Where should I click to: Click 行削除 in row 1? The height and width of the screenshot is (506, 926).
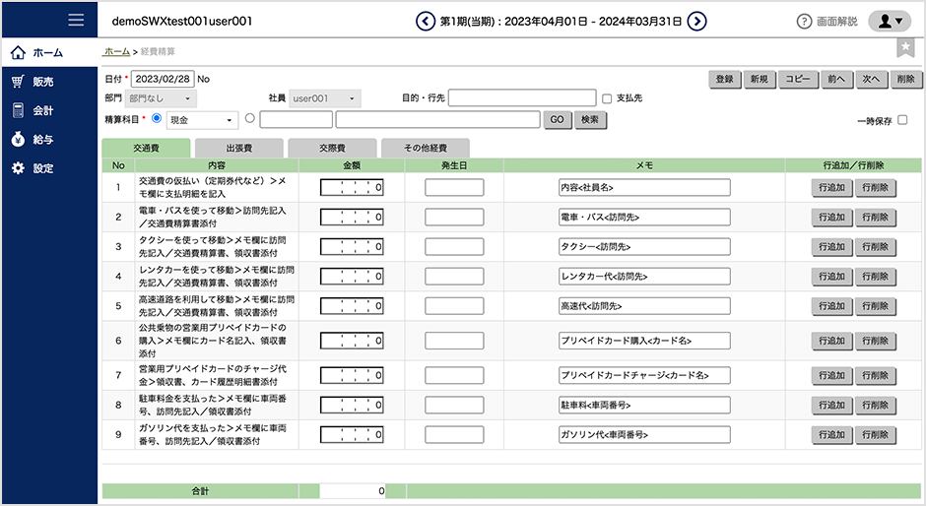pos(875,188)
